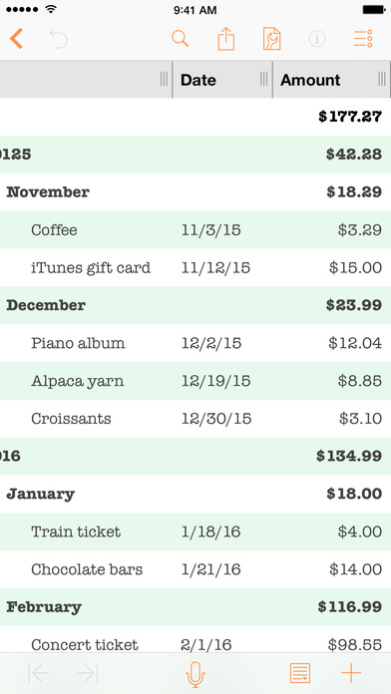Select the Alpaca yarn row
391x694 pixels.
pyautogui.click(x=195, y=381)
